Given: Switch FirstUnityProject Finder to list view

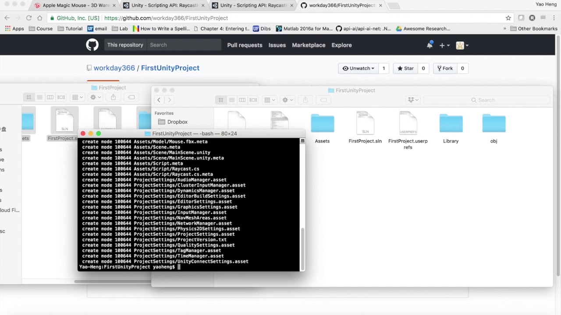Looking at the screenshot, I should pos(232,100).
